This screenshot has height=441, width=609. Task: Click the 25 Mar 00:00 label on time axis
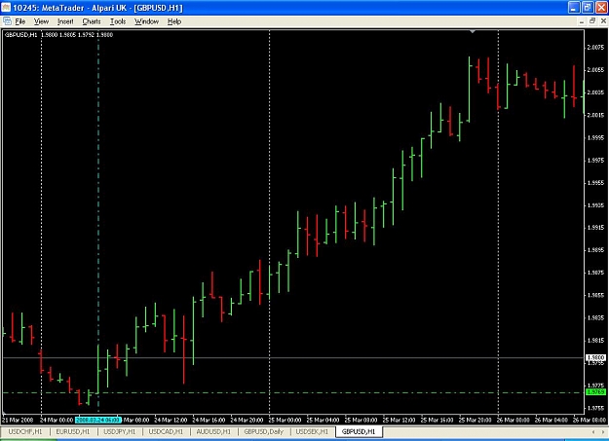coord(285,420)
